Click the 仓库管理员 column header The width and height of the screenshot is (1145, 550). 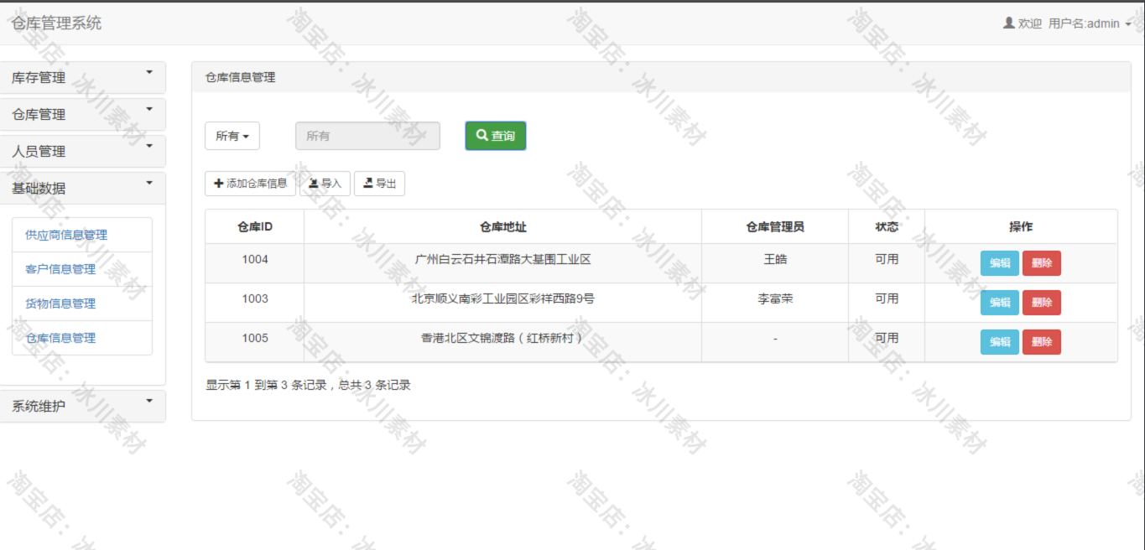pyautogui.click(x=775, y=226)
